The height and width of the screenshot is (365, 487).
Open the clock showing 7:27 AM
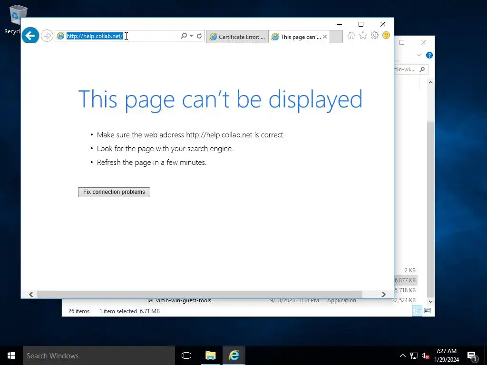pyautogui.click(x=447, y=355)
